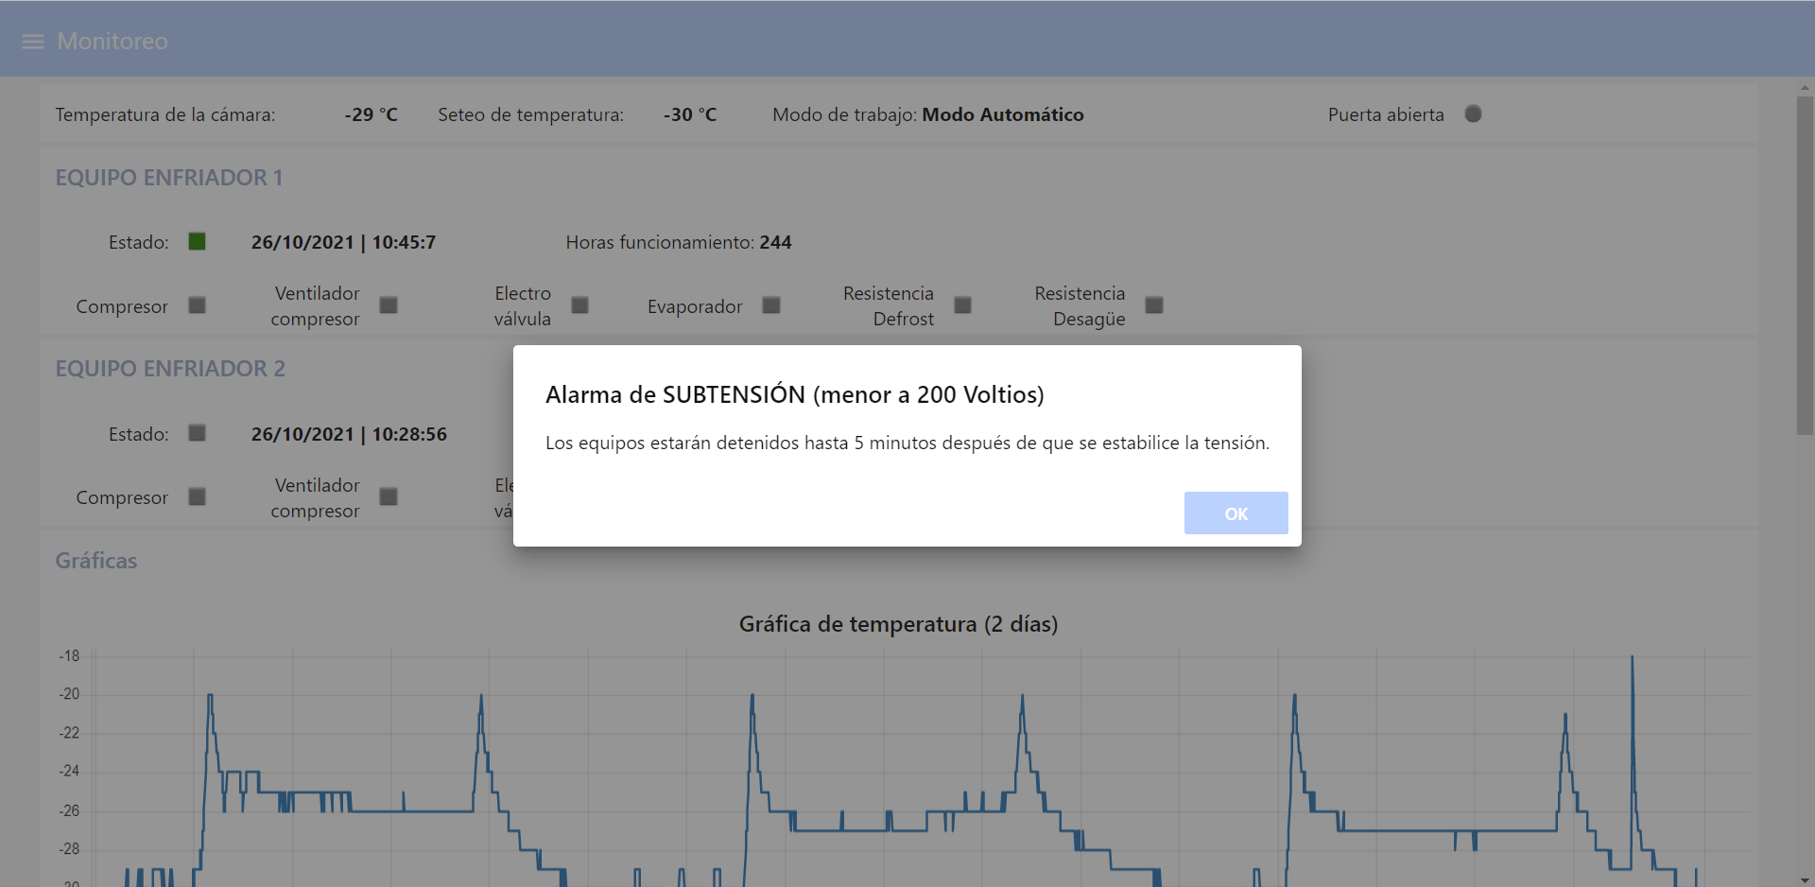Click the Puerta abierta round indicator
The width and height of the screenshot is (1815, 887).
pos(1473,114)
